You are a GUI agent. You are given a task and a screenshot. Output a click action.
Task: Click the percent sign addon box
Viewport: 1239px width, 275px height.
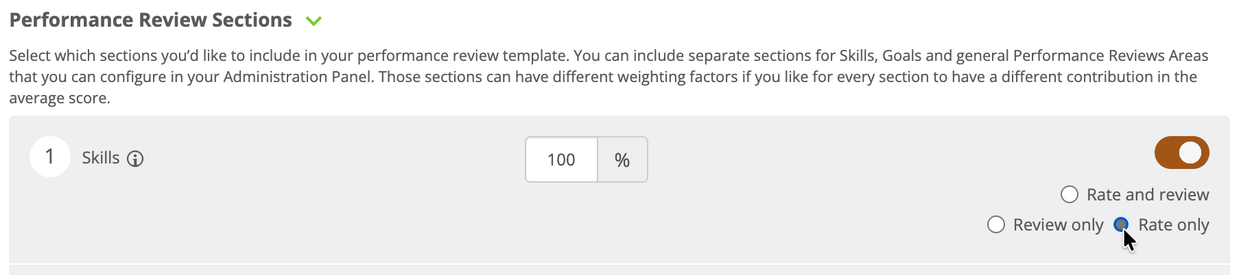click(x=622, y=159)
